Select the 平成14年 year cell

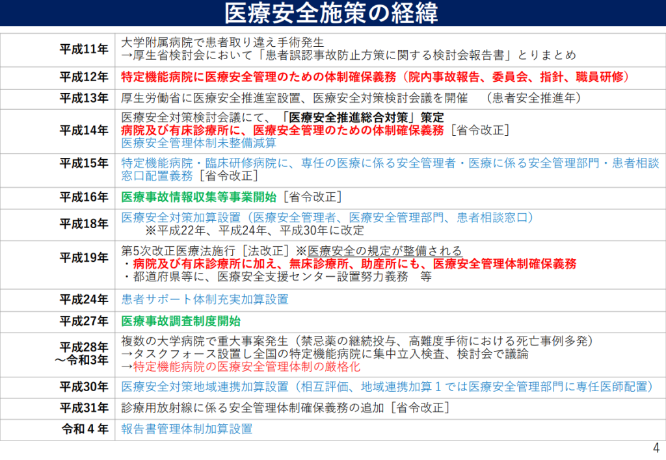57,131
